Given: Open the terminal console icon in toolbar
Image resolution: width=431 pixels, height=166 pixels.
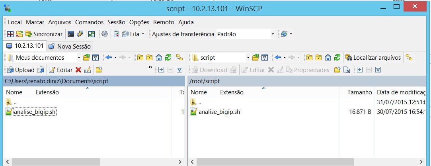Looking at the screenshot, I should (x=71, y=34).
